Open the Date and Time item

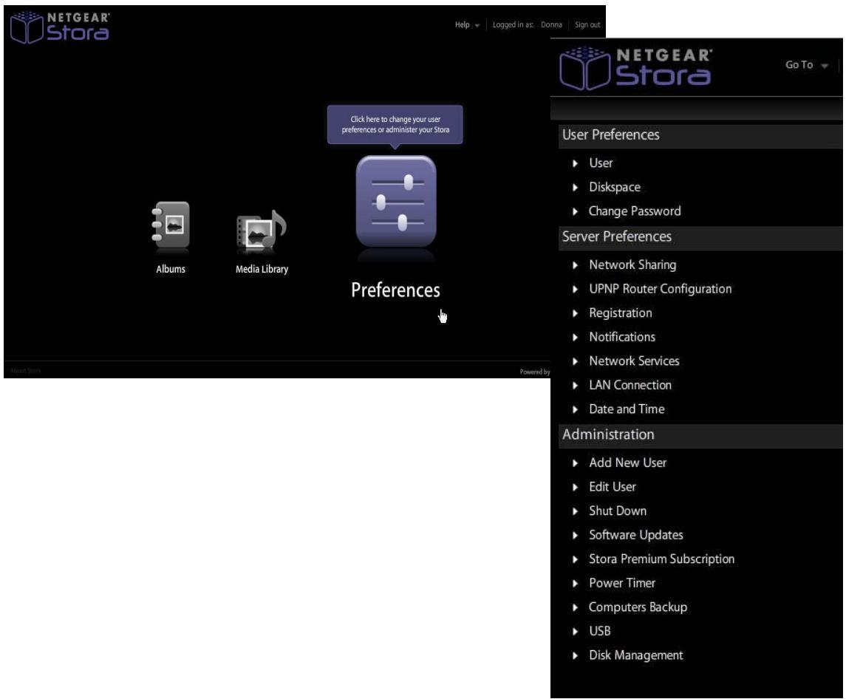627,409
